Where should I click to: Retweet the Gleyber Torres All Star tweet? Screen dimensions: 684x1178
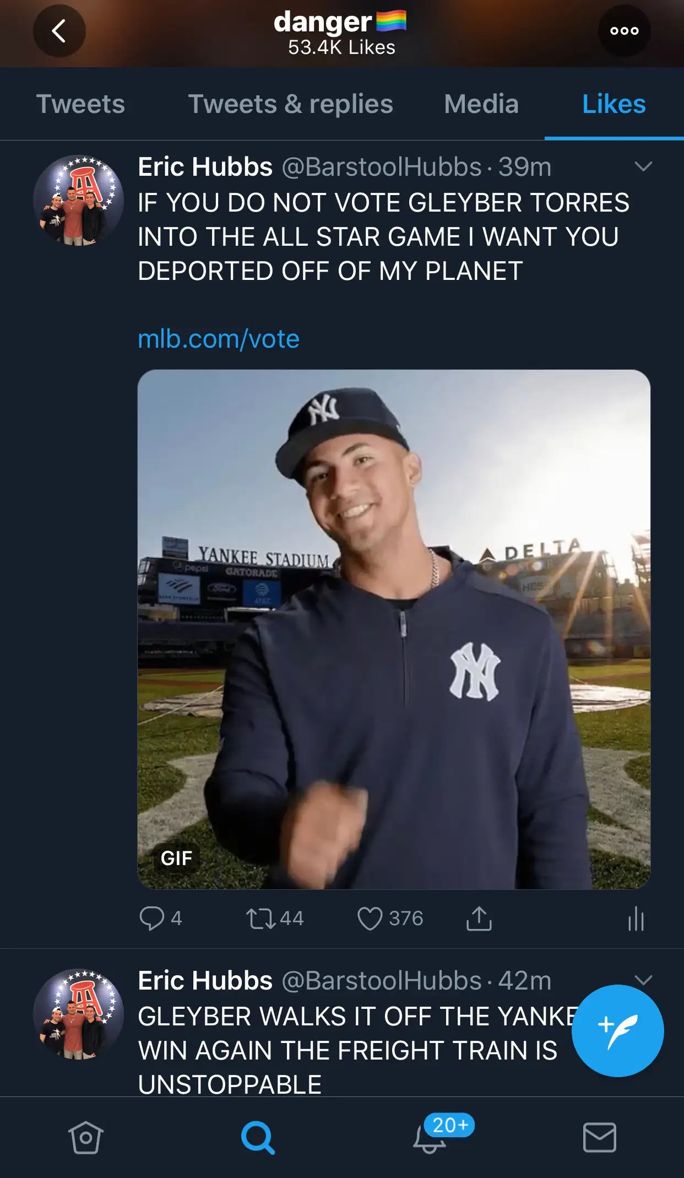[x=261, y=918]
